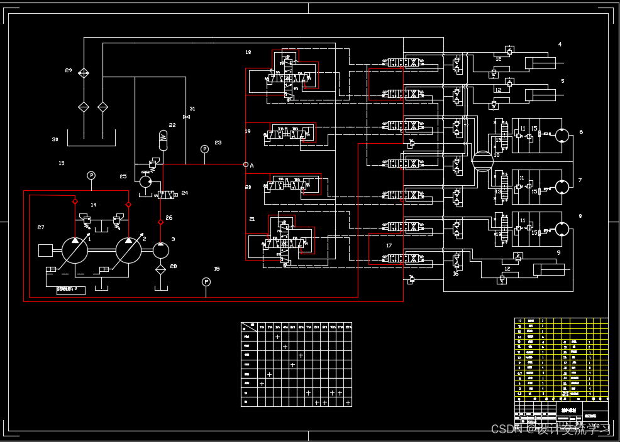Click the number label "14"

point(93,205)
